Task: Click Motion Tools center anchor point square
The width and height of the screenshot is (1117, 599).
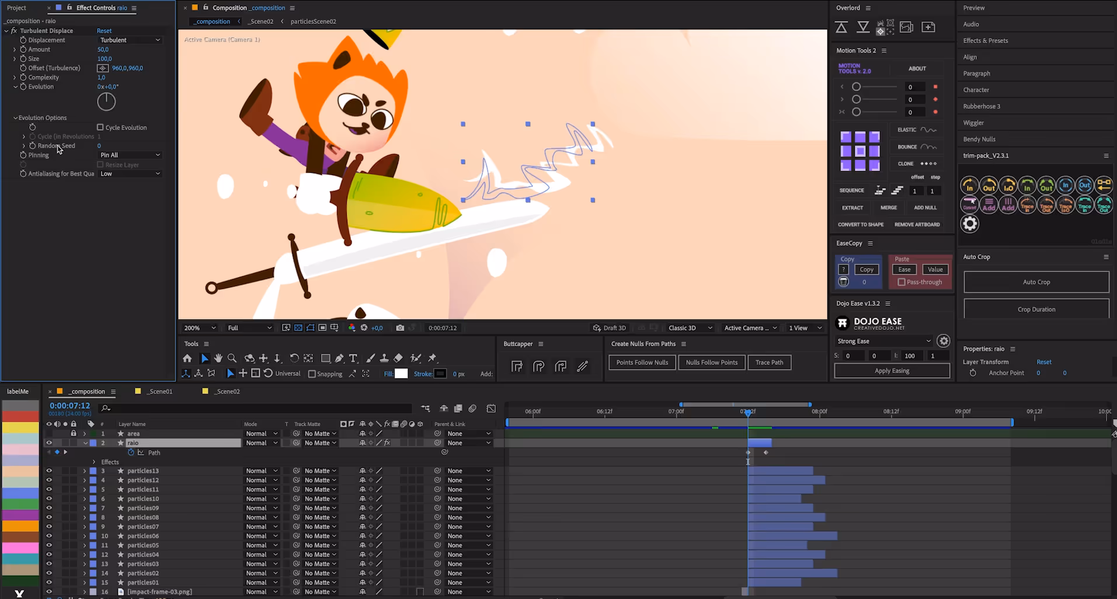Action: coord(860,151)
